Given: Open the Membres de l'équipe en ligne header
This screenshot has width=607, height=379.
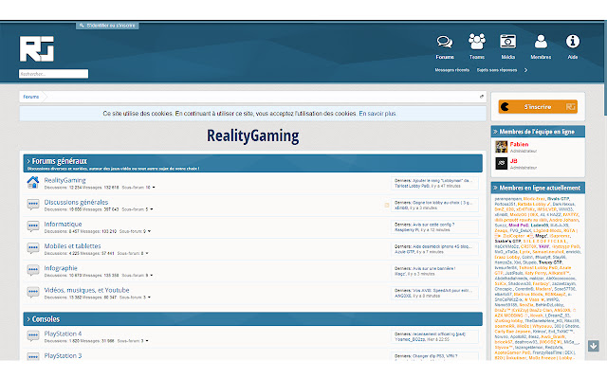Looking at the screenshot, I should [538, 132].
